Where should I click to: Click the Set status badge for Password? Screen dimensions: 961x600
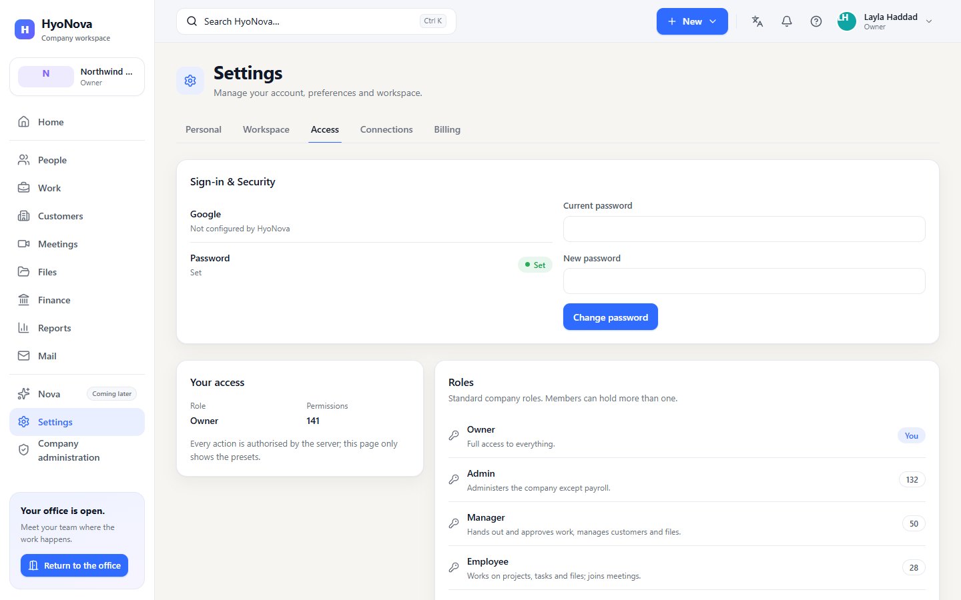(x=535, y=265)
